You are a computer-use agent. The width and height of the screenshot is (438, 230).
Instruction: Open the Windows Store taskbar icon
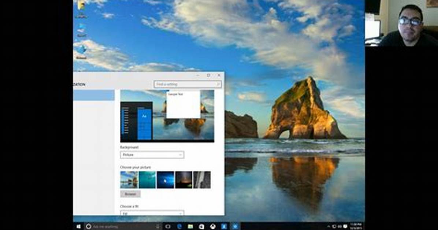tap(201, 226)
